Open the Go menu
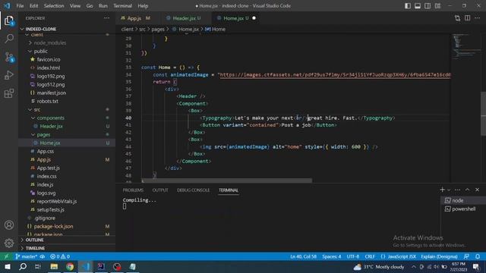Screen dimensions: 486x273 point(90,6)
